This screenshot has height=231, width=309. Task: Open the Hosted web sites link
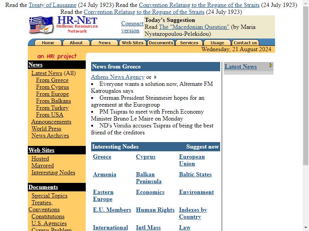tap(40, 159)
